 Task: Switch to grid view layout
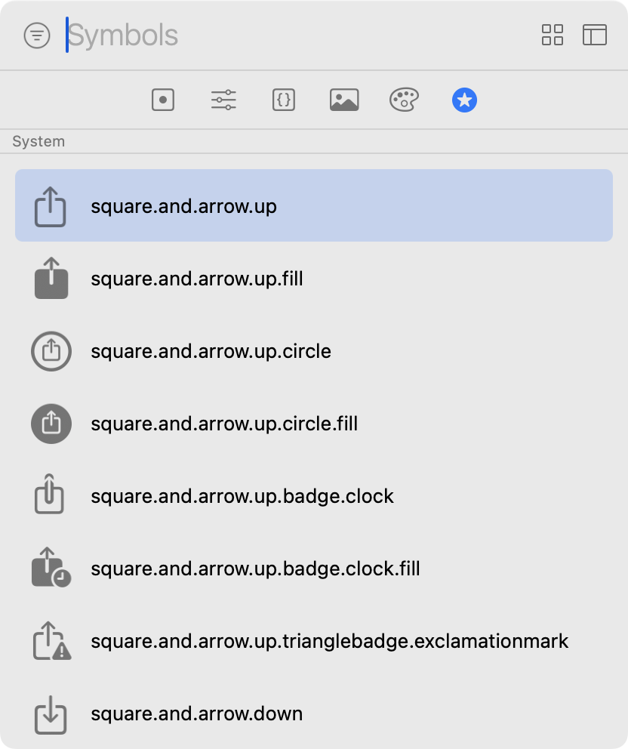(553, 35)
